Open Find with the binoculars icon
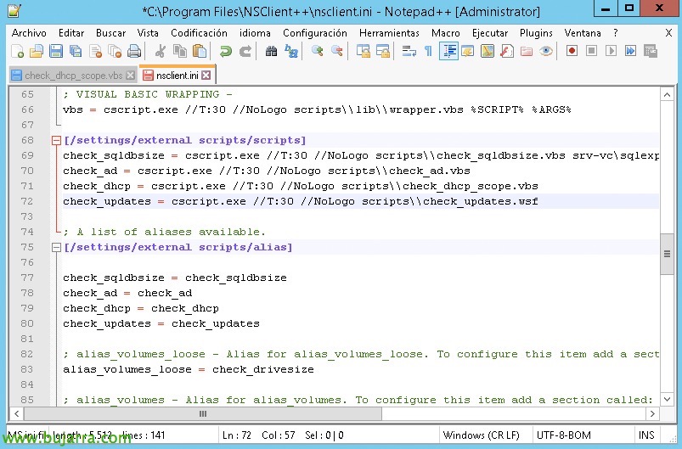Screen dimensions: 682x449 [x=272, y=51]
